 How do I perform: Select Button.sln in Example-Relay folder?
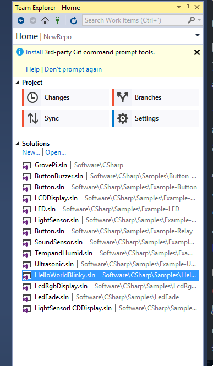(x=111, y=231)
